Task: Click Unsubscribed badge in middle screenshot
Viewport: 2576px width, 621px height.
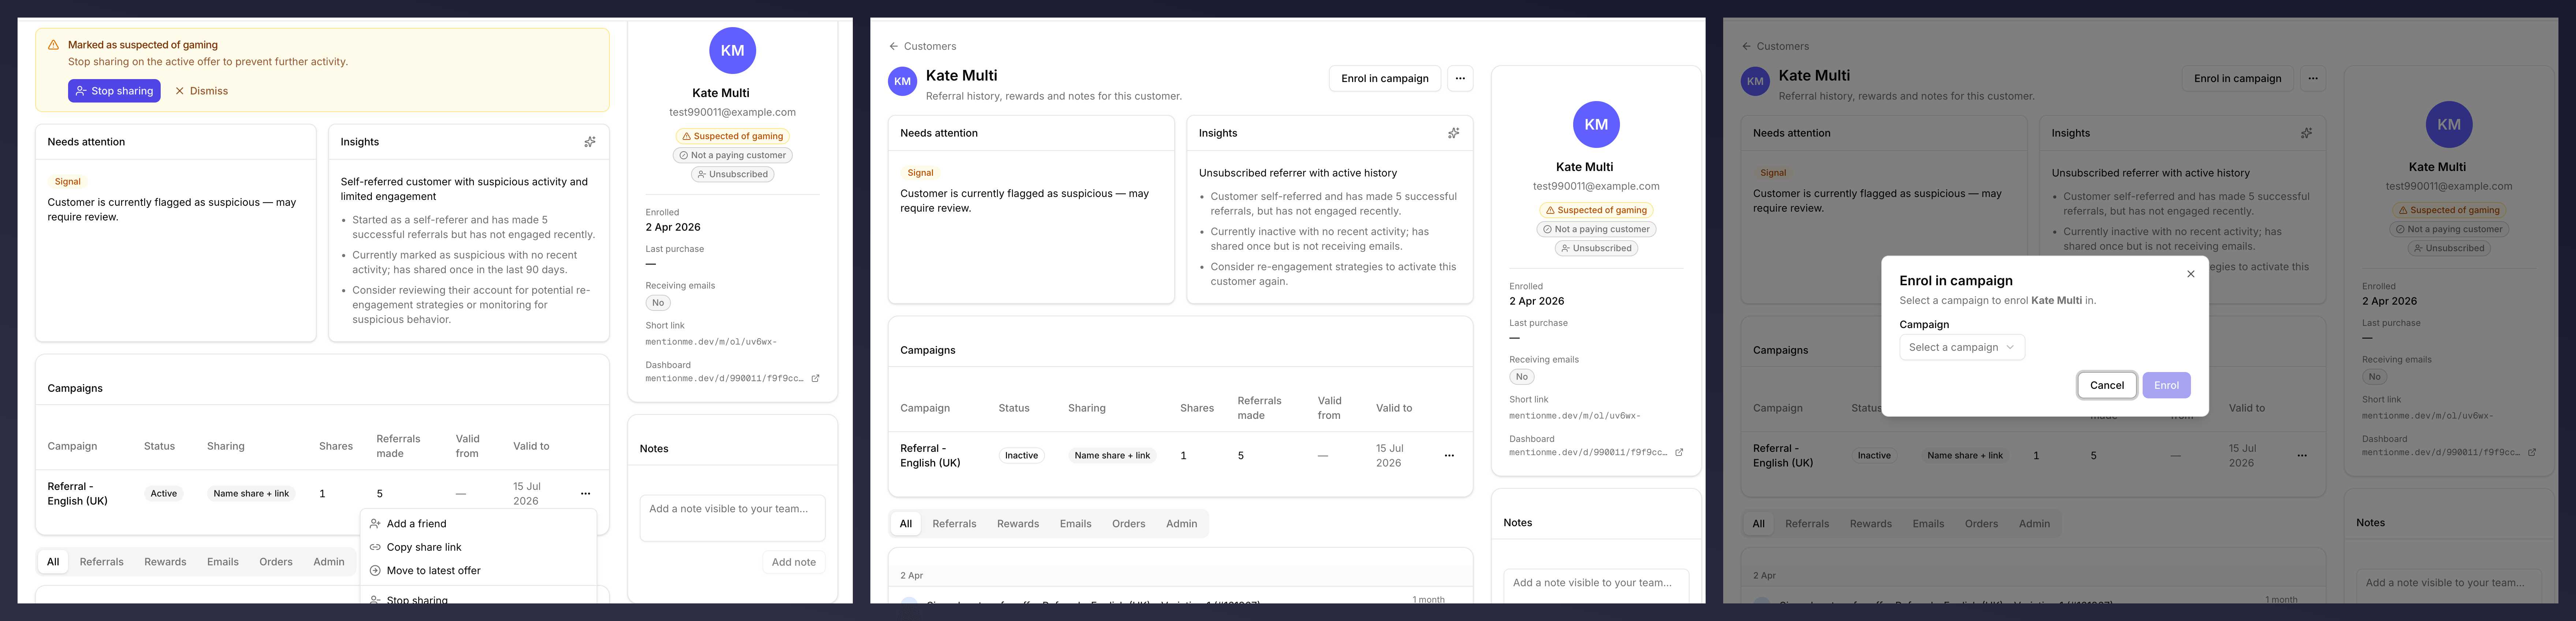Action: pyautogui.click(x=1596, y=248)
